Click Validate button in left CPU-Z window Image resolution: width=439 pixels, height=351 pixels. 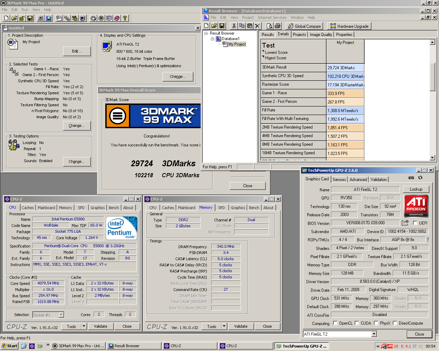coord(100,326)
